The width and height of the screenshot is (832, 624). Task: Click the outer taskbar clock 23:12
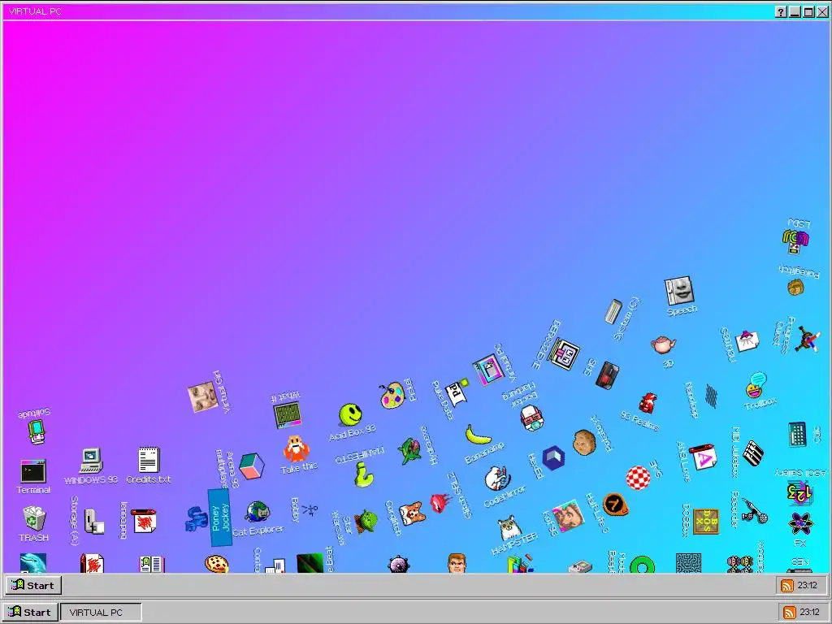point(810,612)
